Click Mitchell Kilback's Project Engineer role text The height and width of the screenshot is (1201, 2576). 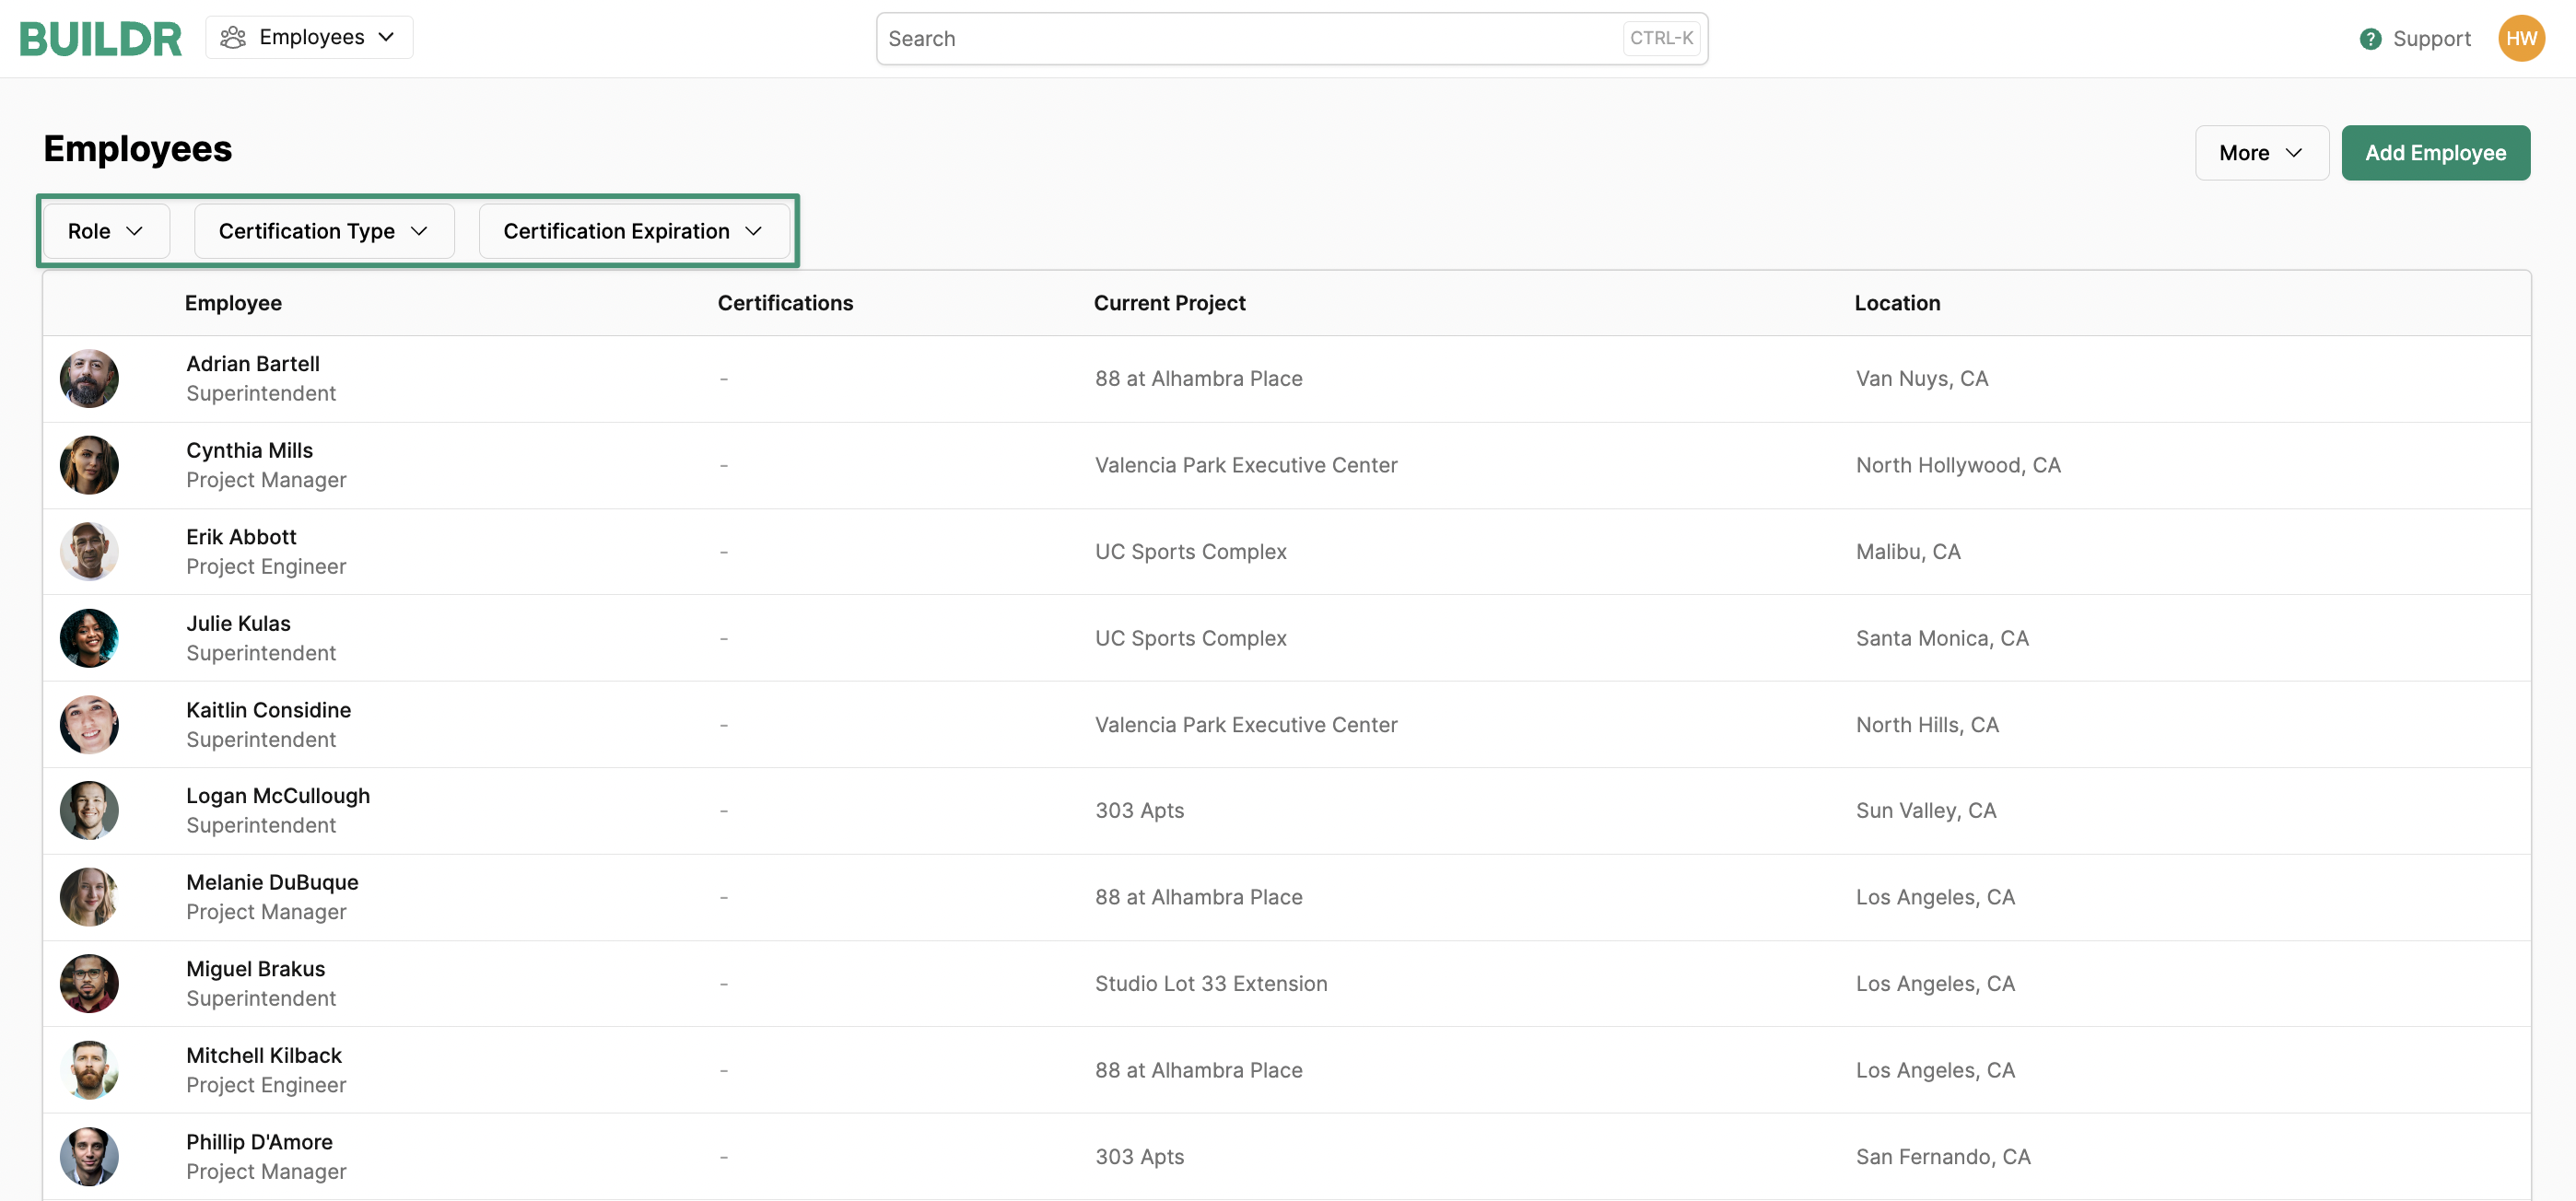266,1085
